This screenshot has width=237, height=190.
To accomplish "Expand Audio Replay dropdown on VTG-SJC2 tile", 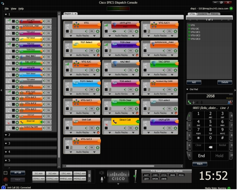I will click(94, 152).
